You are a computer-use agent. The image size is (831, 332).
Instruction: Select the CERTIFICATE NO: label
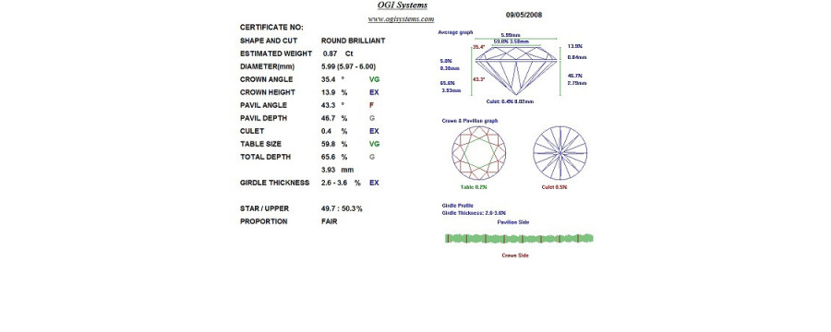point(271,28)
